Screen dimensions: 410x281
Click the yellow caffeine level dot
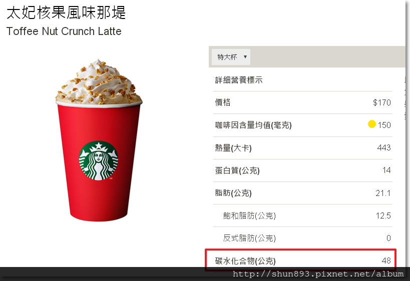371,124
